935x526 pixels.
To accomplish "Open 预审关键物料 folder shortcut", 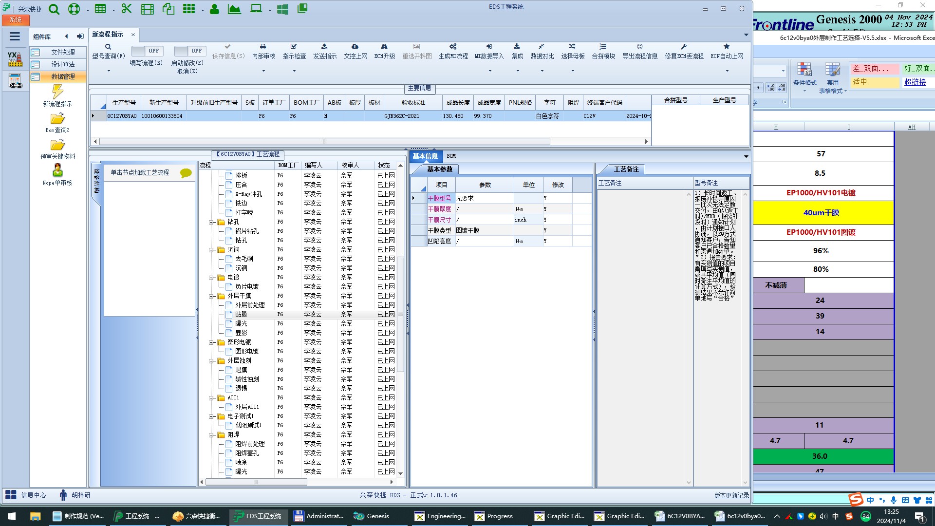I will click(57, 149).
